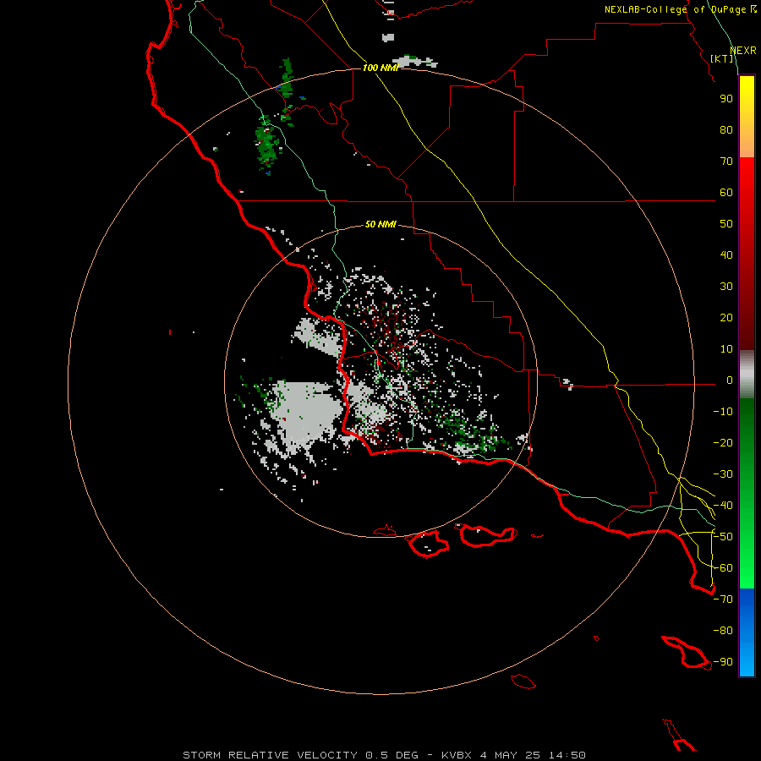
Task: Click the -40 value on the velocity scale
Action: point(723,506)
